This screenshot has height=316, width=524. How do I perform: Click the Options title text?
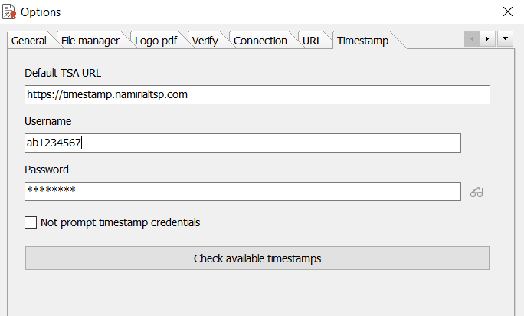pos(41,12)
